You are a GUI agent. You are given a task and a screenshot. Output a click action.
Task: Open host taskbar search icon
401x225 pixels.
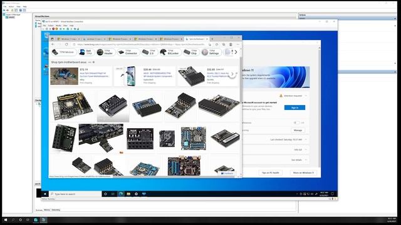13,219
